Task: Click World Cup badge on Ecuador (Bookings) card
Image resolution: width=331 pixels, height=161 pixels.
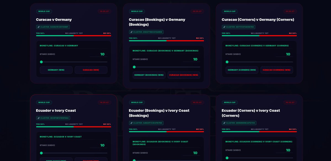Action: tap(137, 102)
